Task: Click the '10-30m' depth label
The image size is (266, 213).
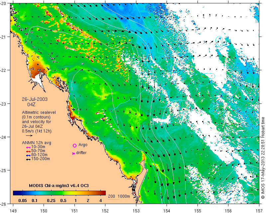Action: click(x=38, y=147)
